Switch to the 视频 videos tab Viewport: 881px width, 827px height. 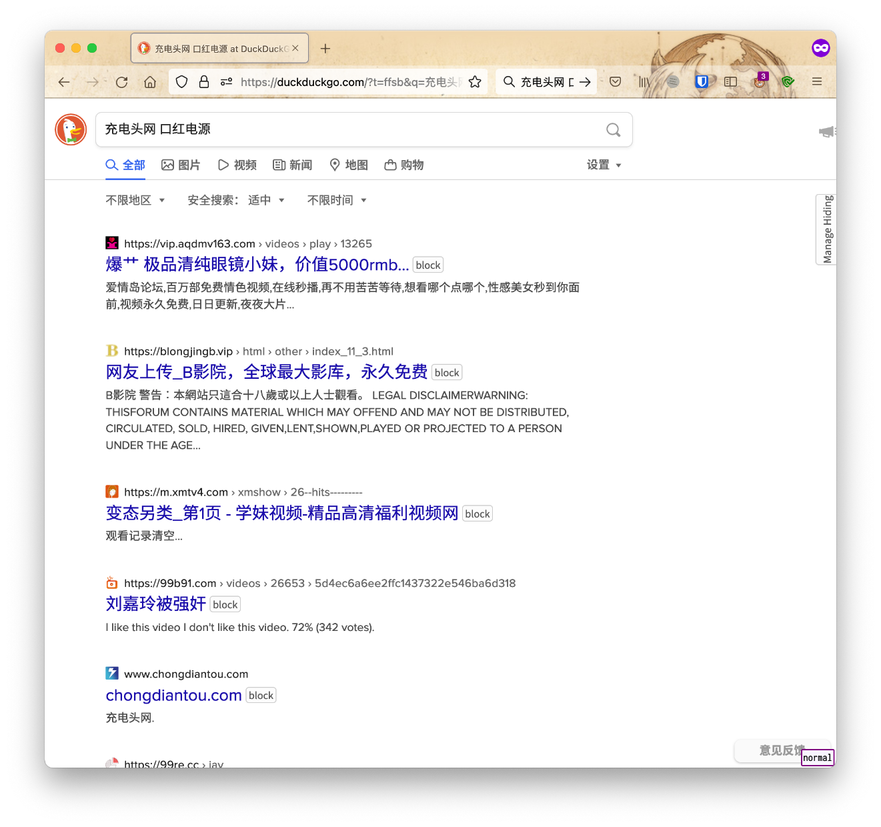[x=237, y=165]
